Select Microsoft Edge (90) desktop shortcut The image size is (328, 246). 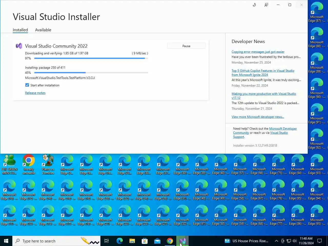[317, 89]
